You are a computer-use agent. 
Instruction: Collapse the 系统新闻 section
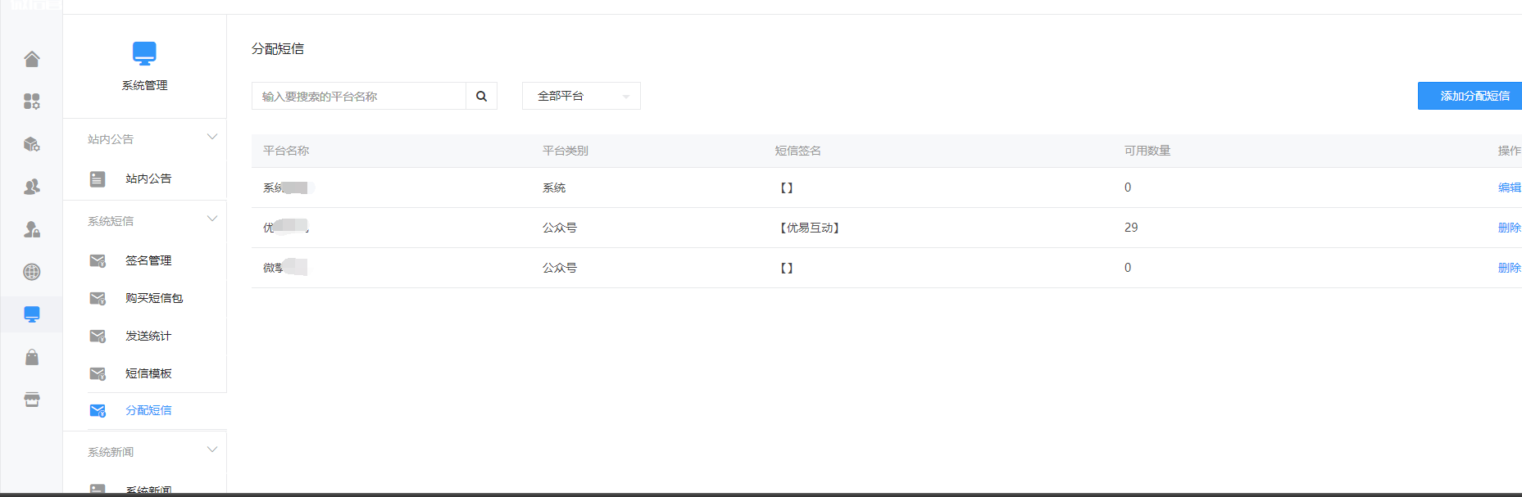click(x=212, y=450)
